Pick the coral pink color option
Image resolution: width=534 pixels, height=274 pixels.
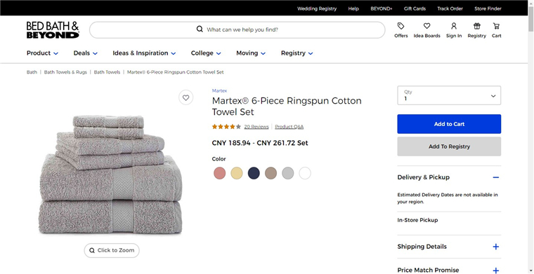click(x=220, y=173)
